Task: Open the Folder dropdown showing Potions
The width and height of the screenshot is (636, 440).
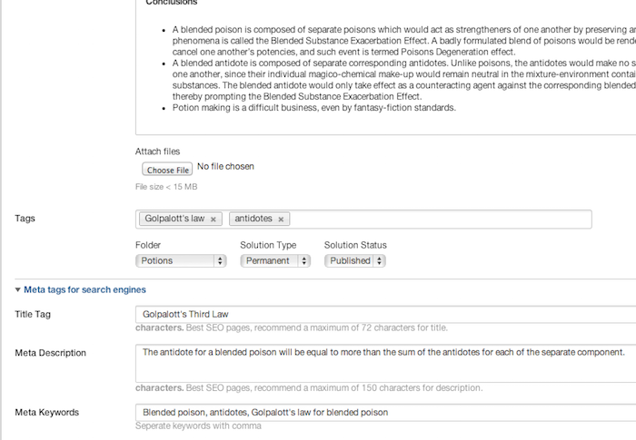Action: [181, 260]
